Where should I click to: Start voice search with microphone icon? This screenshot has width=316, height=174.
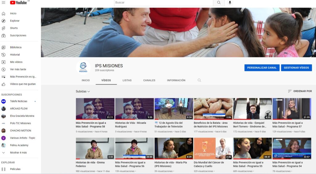click(x=230, y=2)
